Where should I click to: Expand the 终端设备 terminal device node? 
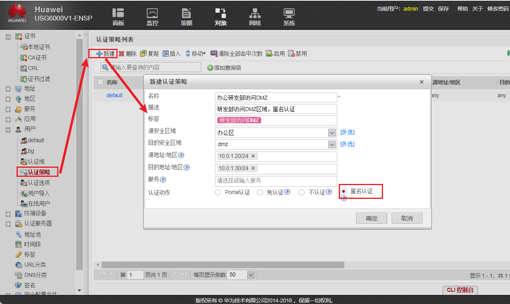coord(8,214)
